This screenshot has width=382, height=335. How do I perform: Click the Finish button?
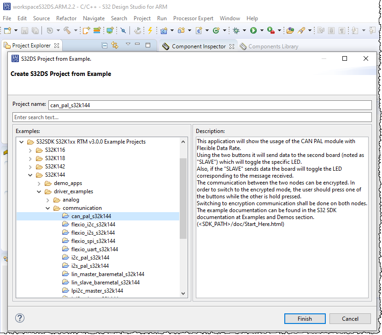point(305,319)
